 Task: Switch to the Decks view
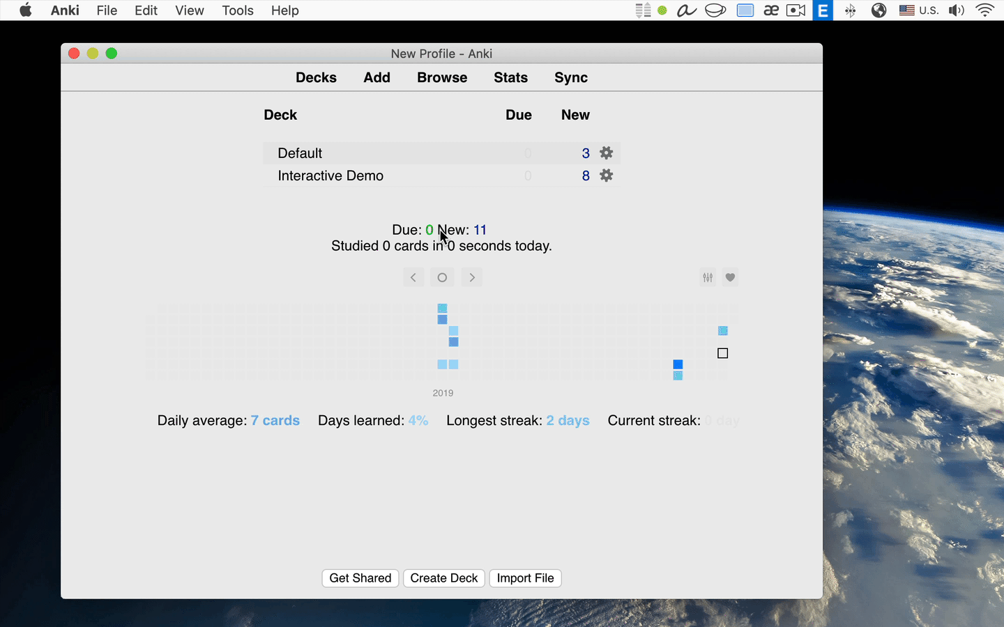pyautogui.click(x=316, y=77)
